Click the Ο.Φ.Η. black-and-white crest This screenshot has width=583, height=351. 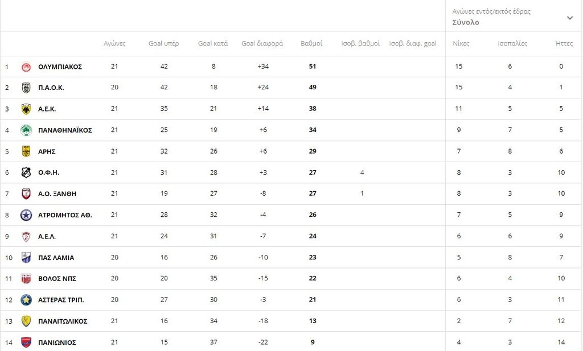(x=26, y=172)
